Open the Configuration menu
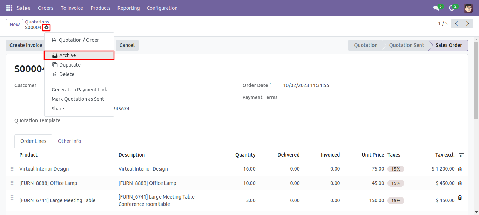 [162, 8]
